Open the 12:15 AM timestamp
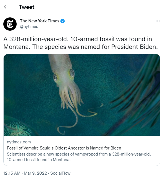The height and width of the screenshot is (176, 162). click(x=12, y=173)
